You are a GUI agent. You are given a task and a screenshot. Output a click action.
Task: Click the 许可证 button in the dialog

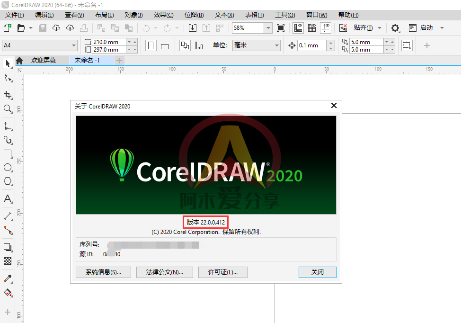coord(222,272)
